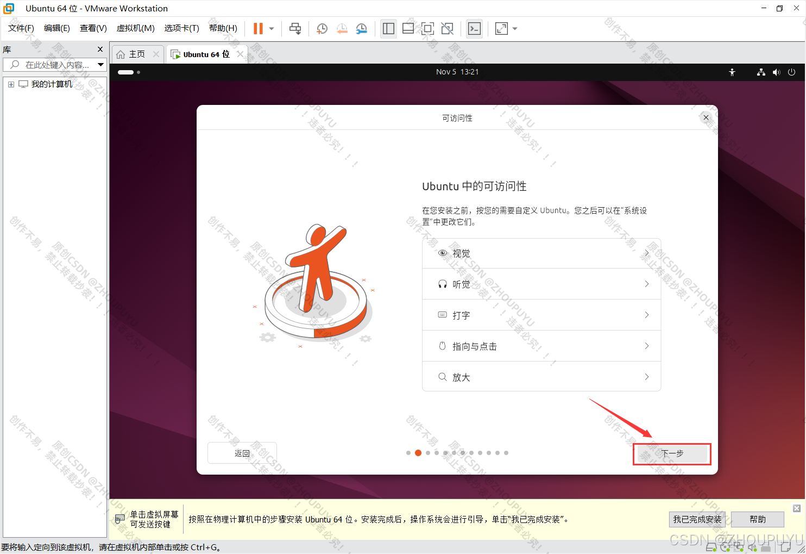
Task: Click the library search input field
Action: pos(50,65)
